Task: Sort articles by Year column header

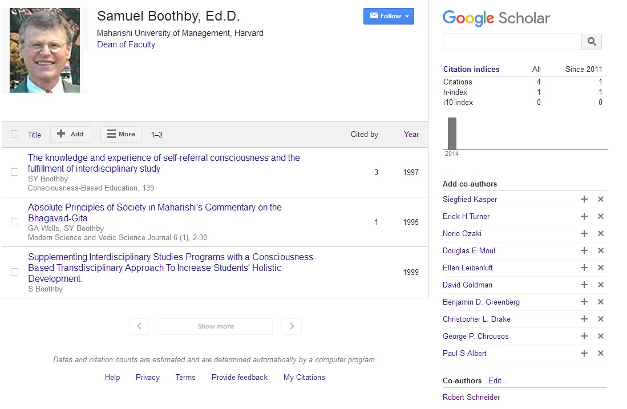Action: click(411, 134)
